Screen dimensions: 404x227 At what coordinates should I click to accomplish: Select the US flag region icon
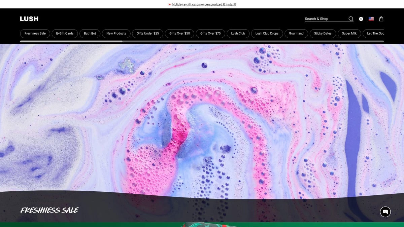371,19
